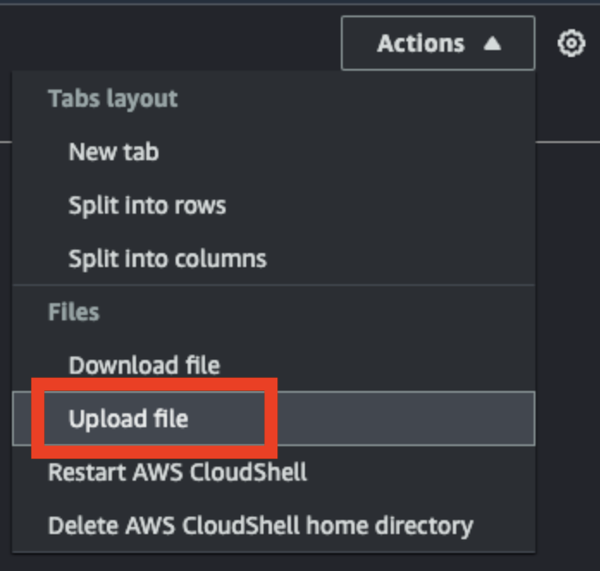Click the Actions dropdown button label
The image size is (600, 571).
tap(421, 43)
